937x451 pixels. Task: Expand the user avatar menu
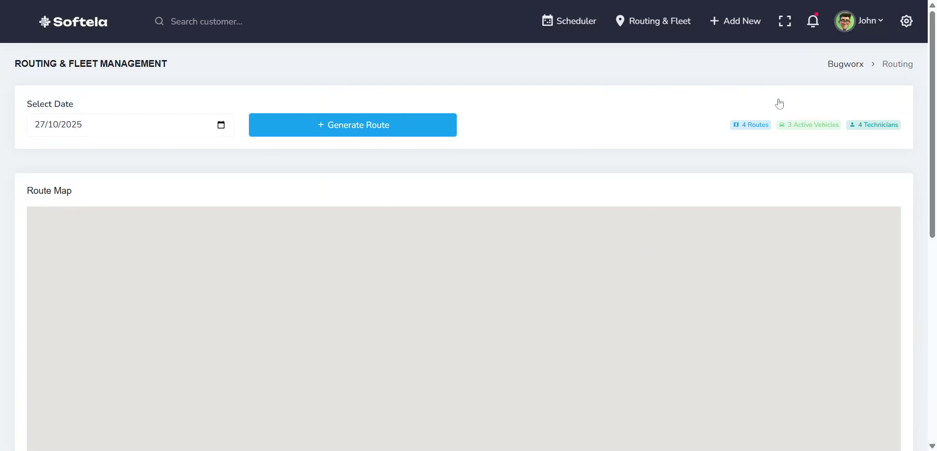845,21
